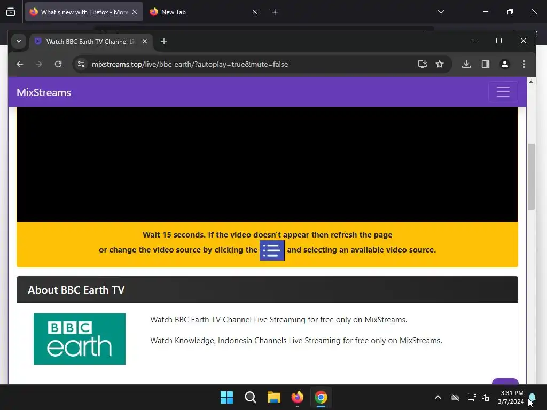Go back in Chrome navigation
Viewport: 547px width, 410px height.
20,64
